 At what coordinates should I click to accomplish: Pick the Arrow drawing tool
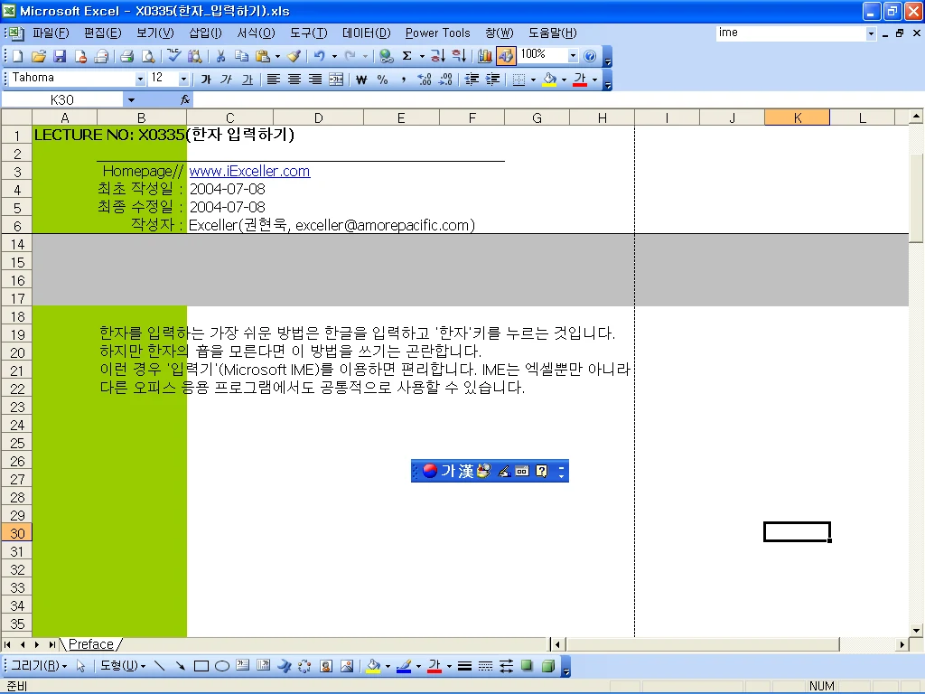(180, 666)
